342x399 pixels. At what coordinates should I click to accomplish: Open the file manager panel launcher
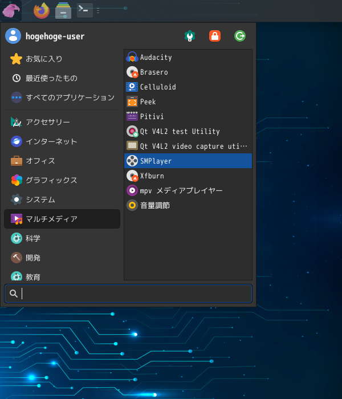(x=63, y=11)
